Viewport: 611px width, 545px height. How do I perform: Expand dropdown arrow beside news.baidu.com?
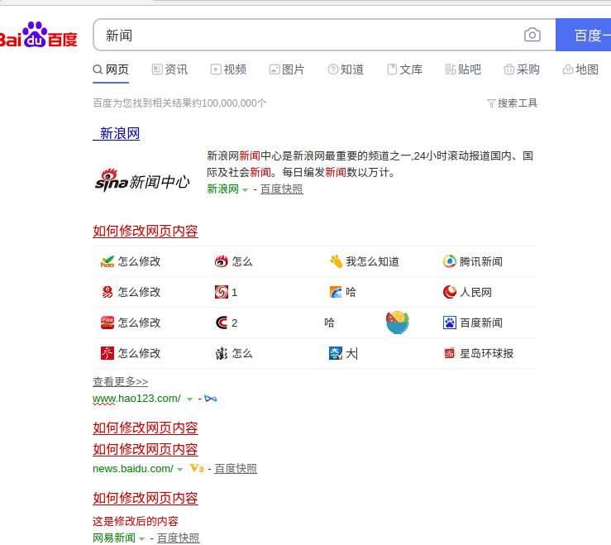click(179, 470)
